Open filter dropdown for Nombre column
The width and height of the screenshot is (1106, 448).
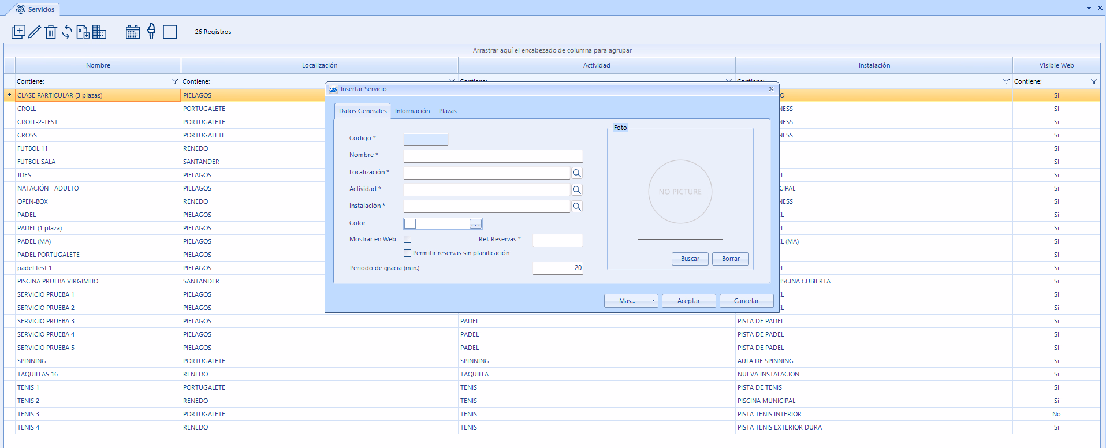point(174,81)
